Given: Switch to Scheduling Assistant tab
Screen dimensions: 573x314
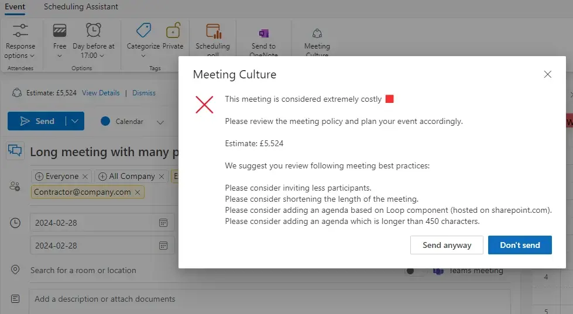Looking at the screenshot, I should [81, 6].
